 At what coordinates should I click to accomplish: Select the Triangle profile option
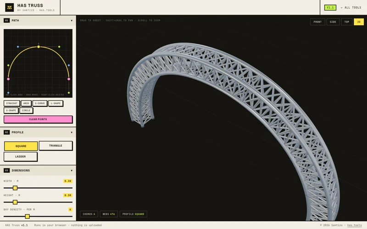(x=56, y=146)
